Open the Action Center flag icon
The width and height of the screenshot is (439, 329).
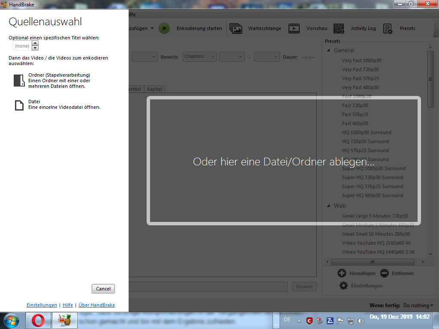click(340, 321)
